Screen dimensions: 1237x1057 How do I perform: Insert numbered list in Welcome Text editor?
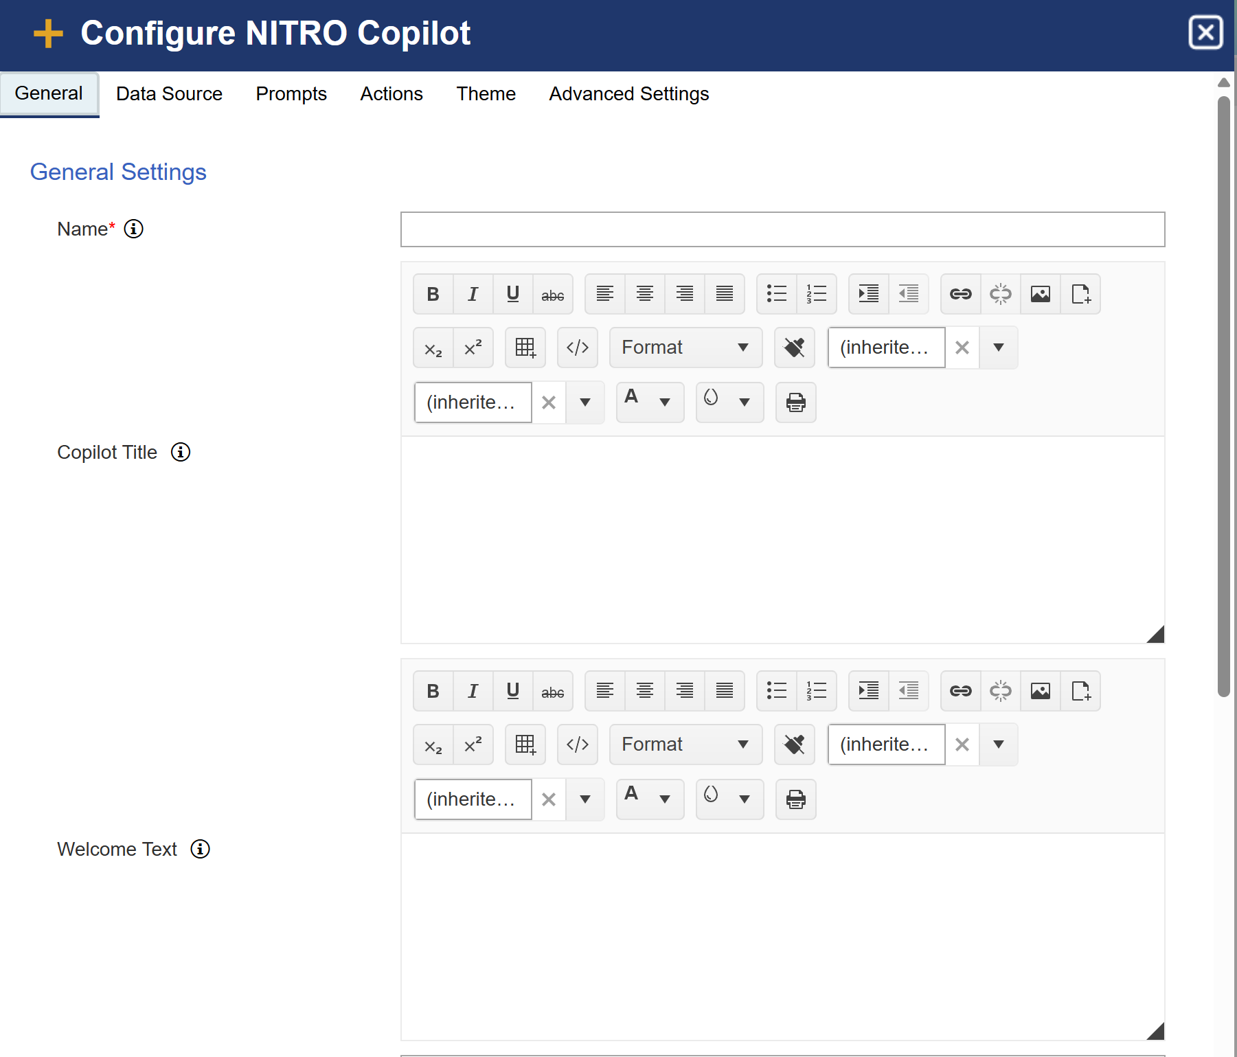(816, 691)
